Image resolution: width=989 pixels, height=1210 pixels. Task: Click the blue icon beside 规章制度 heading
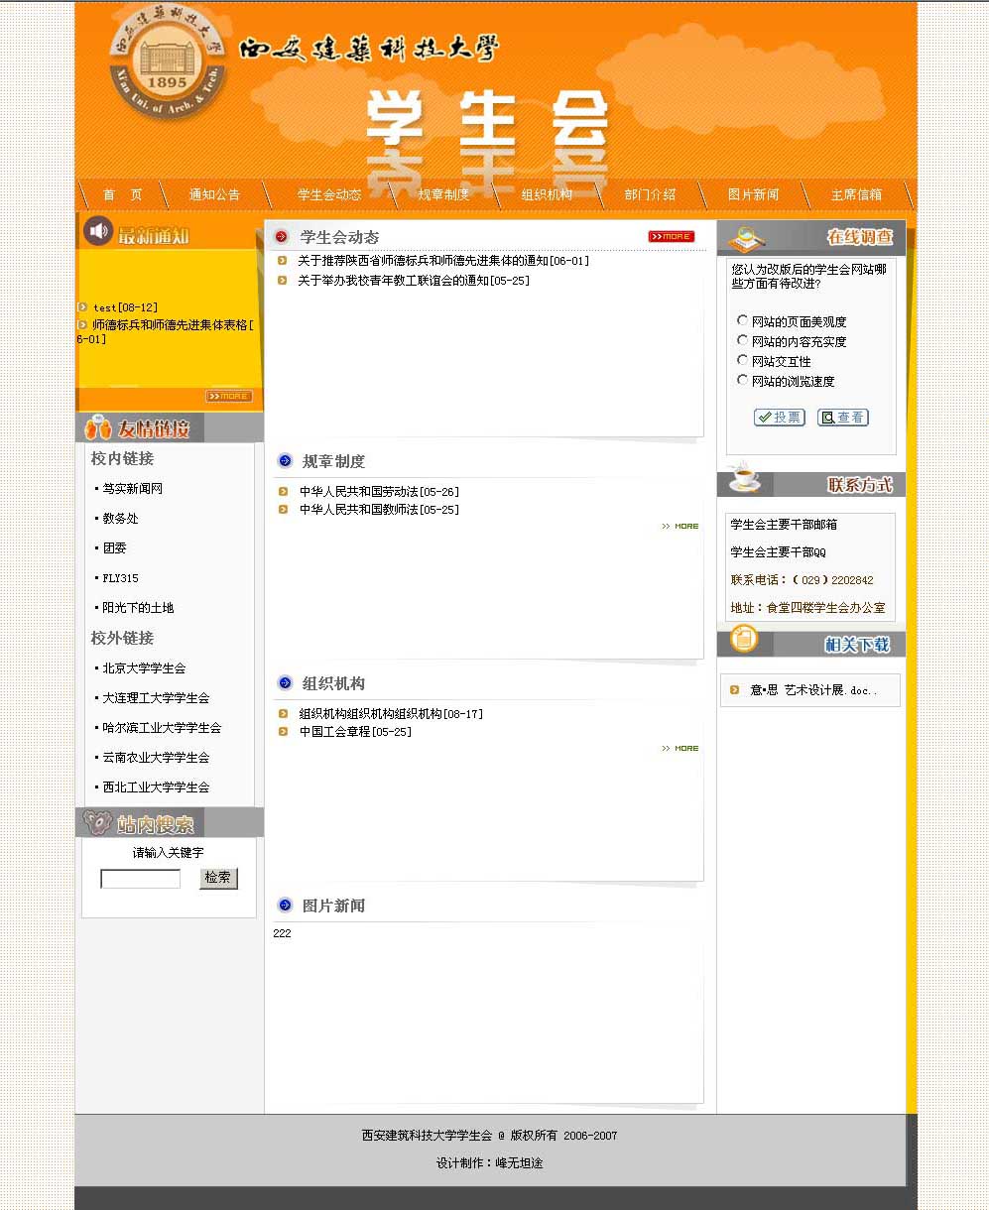(285, 460)
